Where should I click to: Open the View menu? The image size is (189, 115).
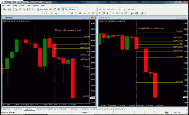(x=9, y=5)
